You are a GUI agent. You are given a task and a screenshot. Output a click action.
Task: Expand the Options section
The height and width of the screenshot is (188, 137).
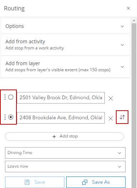(65, 26)
